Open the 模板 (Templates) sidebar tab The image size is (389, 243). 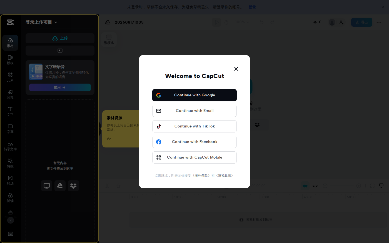pos(10,60)
